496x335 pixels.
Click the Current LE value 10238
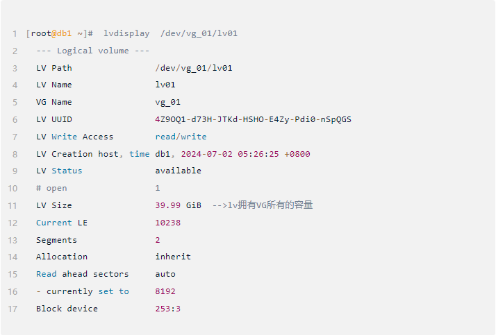tap(168, 223)
